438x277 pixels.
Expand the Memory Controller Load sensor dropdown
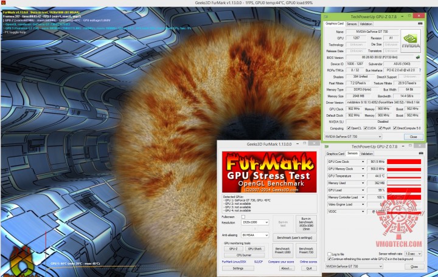click(x=363, y=197)
